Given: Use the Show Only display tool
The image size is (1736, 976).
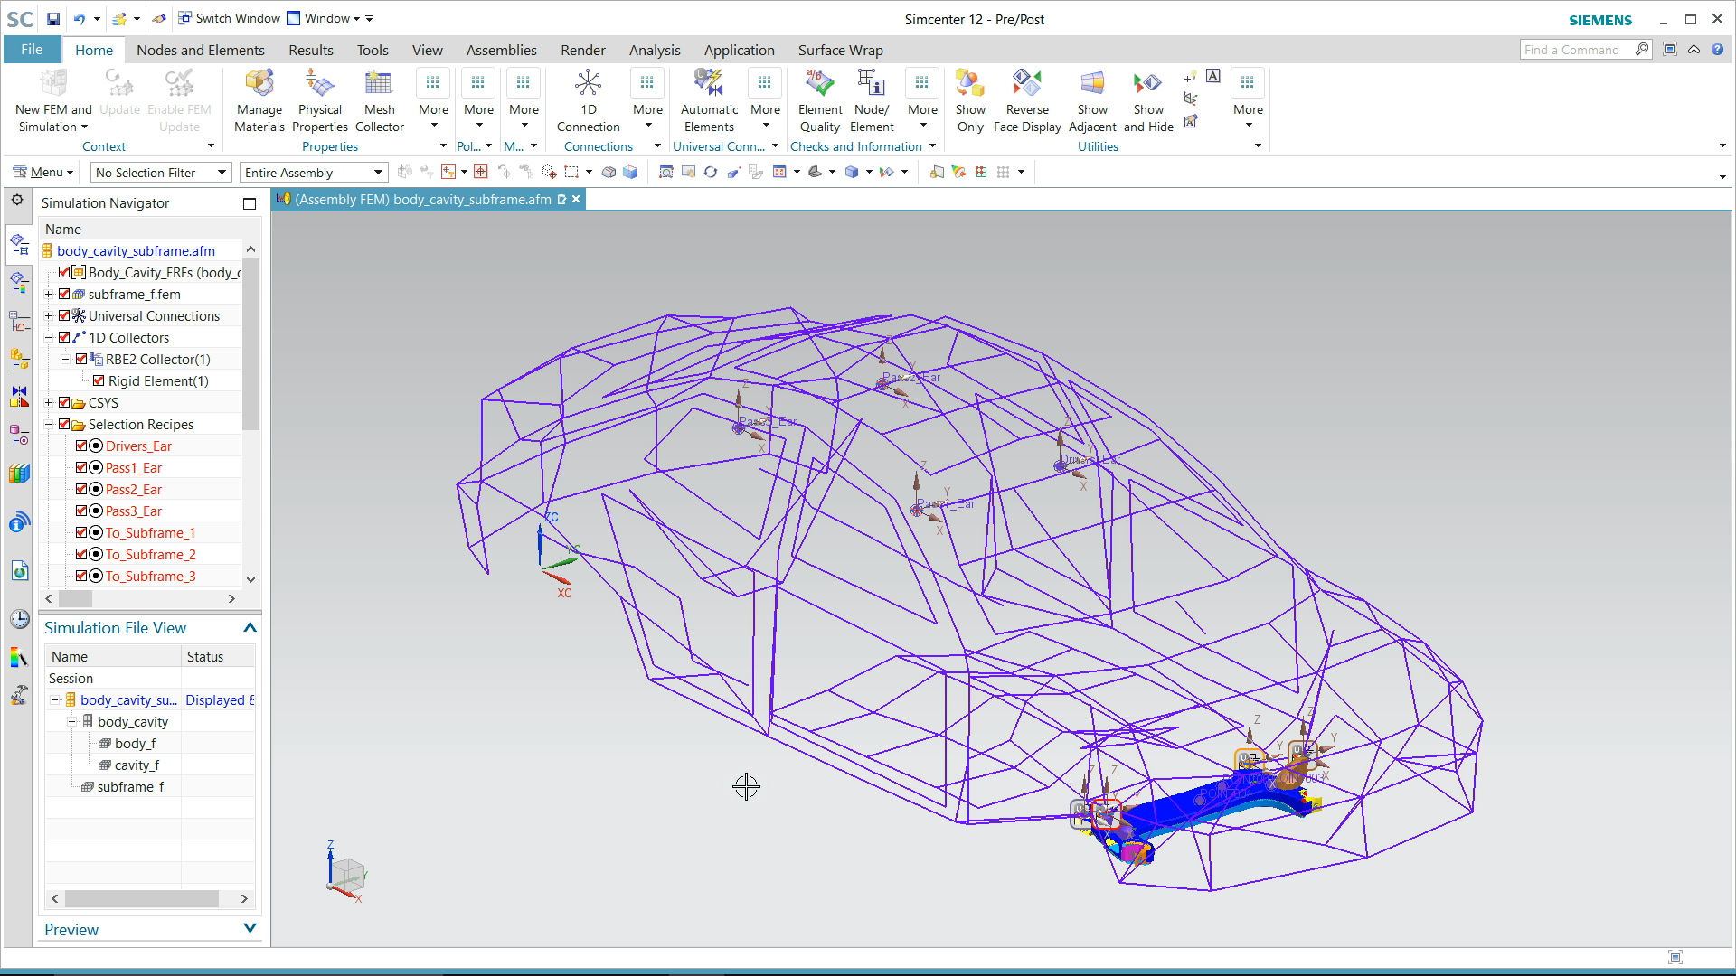Looking at the screenshot, I should coord(969,99).
